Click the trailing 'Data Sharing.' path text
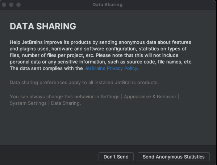This screenshot has height=165, width=217. (66, 103)
